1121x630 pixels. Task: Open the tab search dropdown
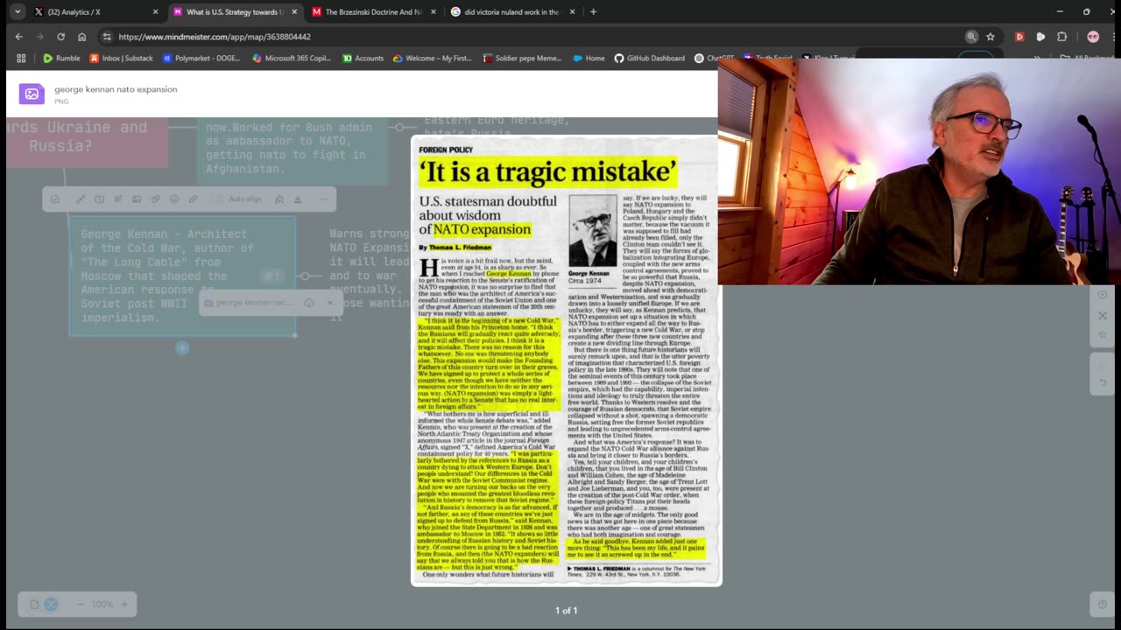[18, 12]
